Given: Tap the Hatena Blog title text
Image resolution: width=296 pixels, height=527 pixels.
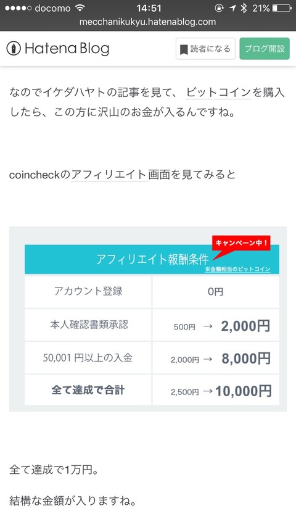Looking at the screenshot, I should [x=67, y=49].
